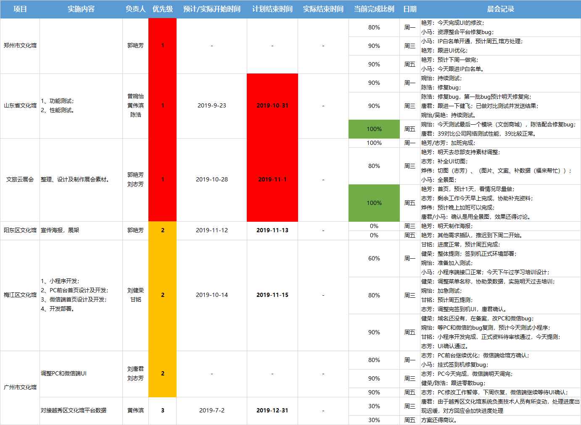Click the 文旅云展会 project cell
Viewport: 581px width, 425px height.
[20, 180]
